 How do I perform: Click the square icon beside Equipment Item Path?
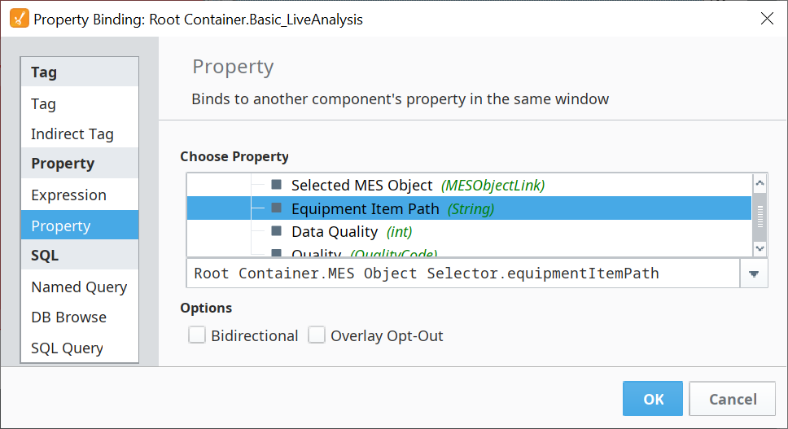(x=277, y=208)
